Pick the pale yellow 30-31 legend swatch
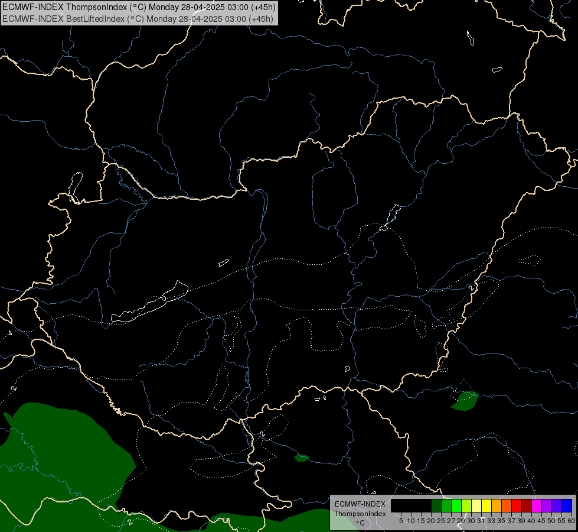Image resolution: width=578 pixels, height=532 pixels. [x=476, y=505]
